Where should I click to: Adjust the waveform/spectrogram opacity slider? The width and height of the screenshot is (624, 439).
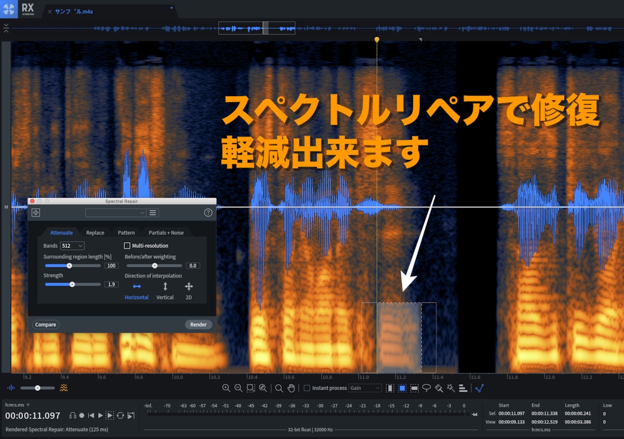click(x=37, y=388)
